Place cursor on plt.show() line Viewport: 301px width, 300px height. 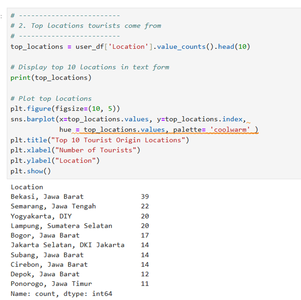click(x=31, y=171)
